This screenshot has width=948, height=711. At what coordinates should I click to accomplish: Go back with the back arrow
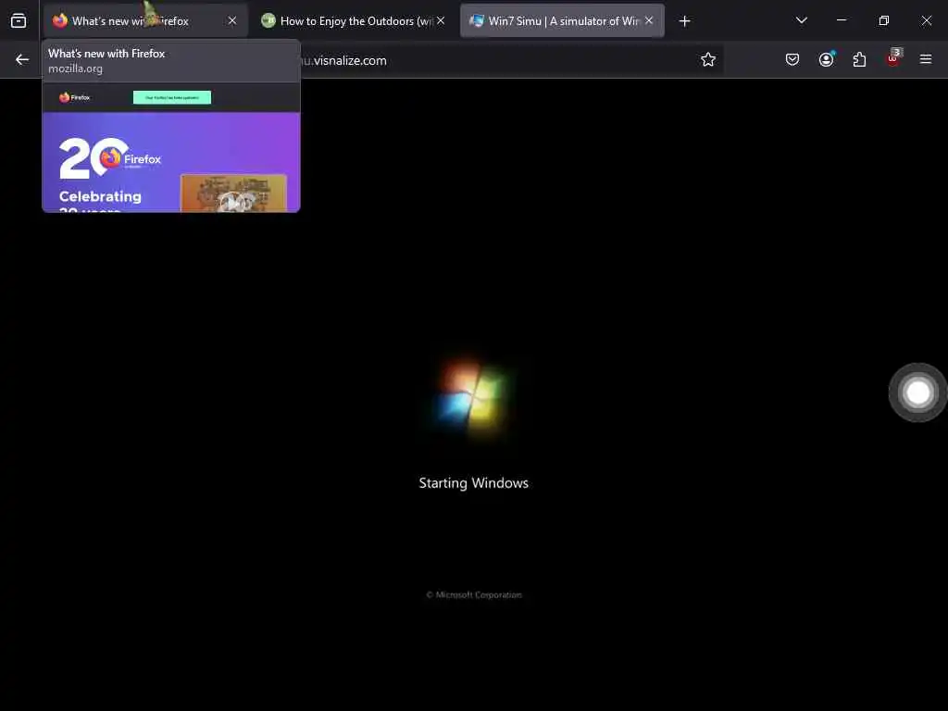(22, 59)
